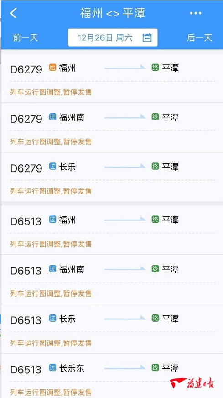Click green 终 badge on D6513 福州南 row

(x=155, y=269)
